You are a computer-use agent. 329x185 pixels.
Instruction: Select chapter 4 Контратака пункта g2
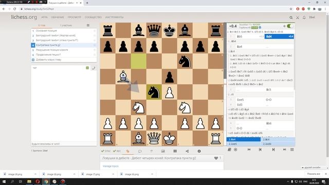pos(64,45)
